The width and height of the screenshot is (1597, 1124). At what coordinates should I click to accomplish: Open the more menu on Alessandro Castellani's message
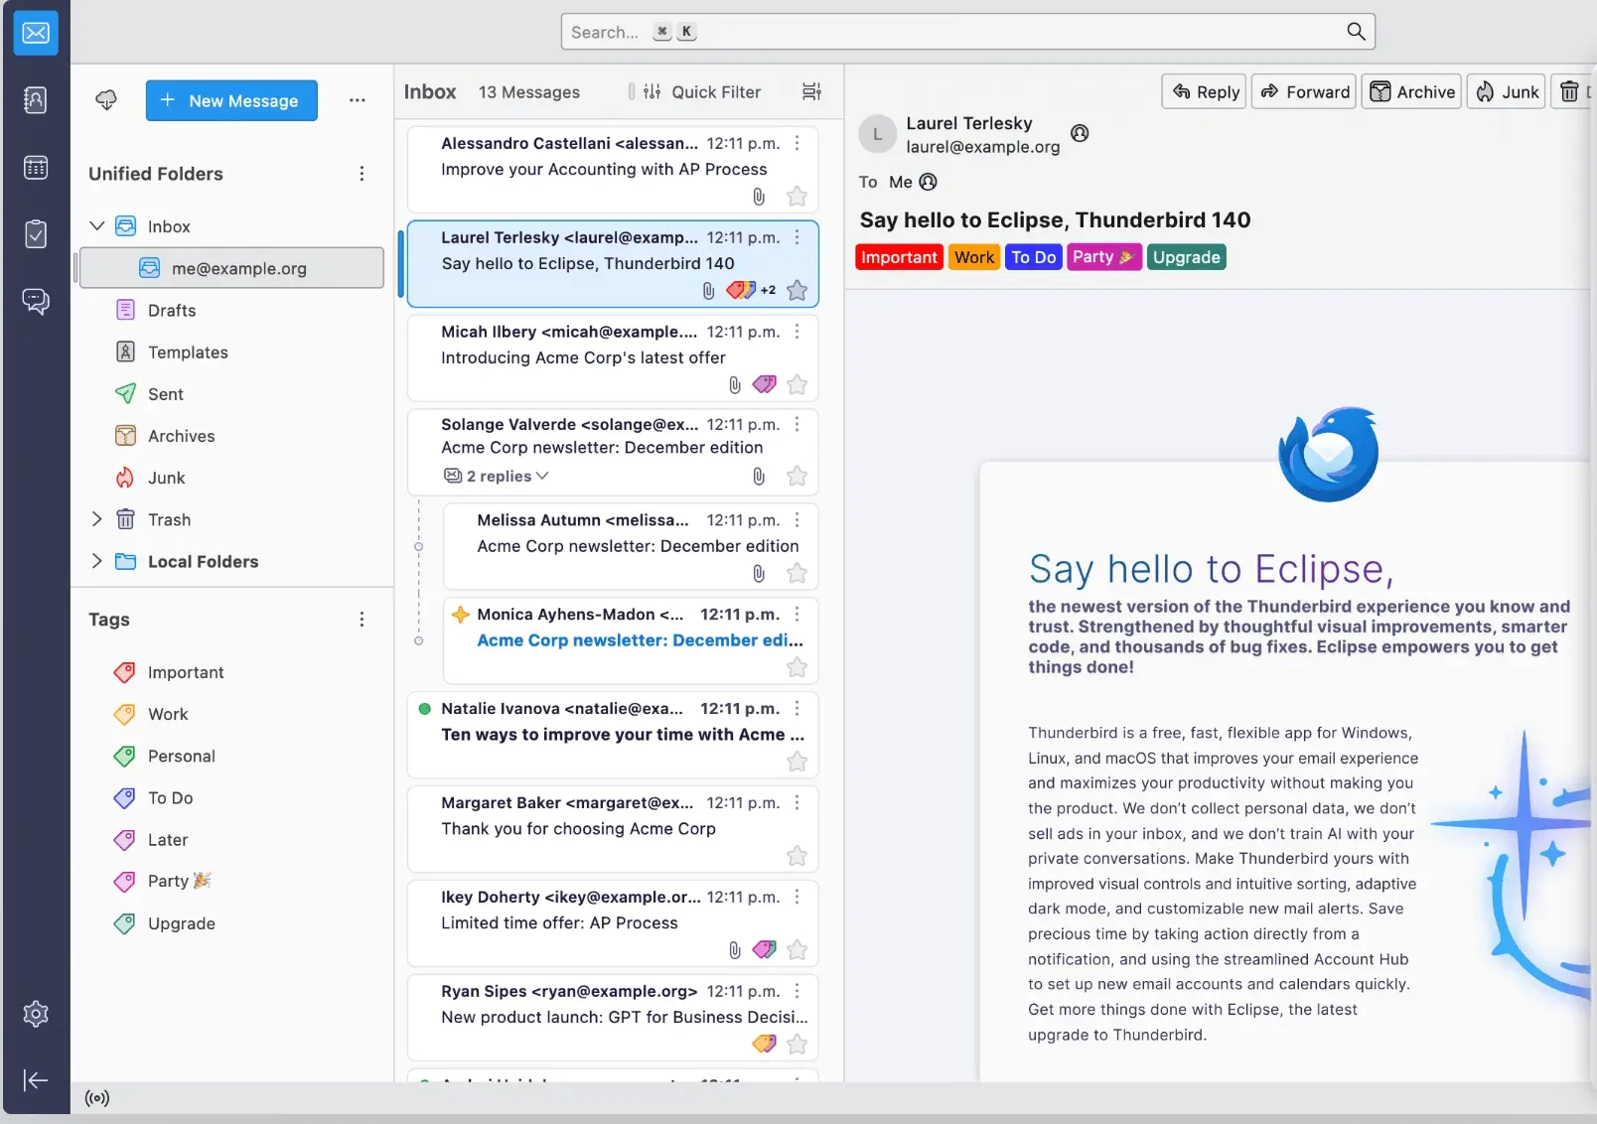pyautogui.click(x=797, y=143)
